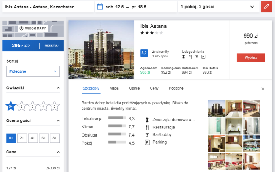
Task: Click the Resetuj filters button
Action: point(51,46)
